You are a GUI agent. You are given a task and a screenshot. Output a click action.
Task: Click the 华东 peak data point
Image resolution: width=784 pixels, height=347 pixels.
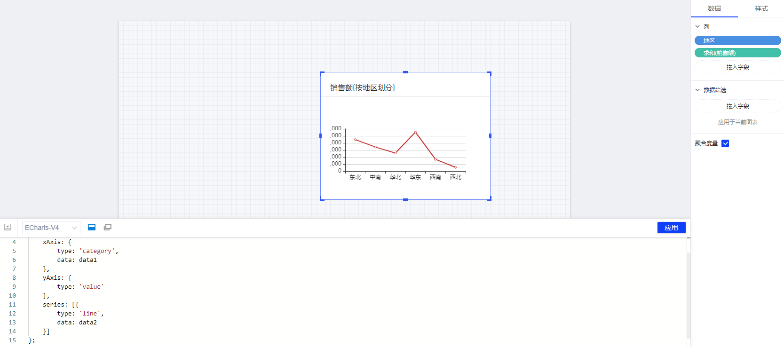click(415, 132)
